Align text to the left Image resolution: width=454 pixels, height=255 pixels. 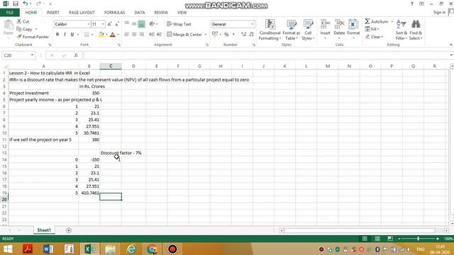tap(127, 35)
